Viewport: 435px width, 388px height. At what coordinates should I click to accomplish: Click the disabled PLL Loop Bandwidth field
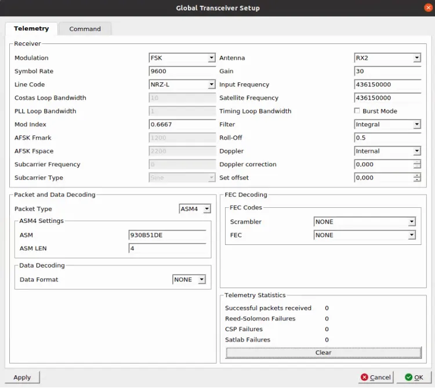[x=182, y=111]
